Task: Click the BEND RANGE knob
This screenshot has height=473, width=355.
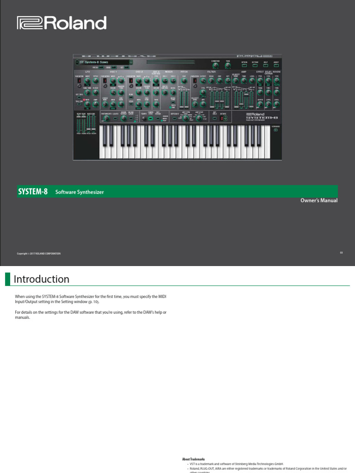Action: (x=124, y=118)
